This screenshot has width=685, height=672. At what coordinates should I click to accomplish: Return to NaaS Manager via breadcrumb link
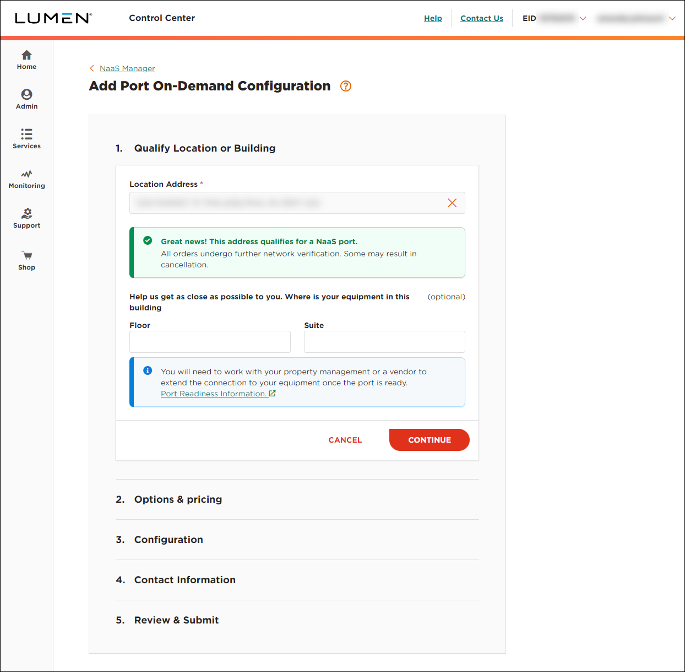(x=127, y=68)
